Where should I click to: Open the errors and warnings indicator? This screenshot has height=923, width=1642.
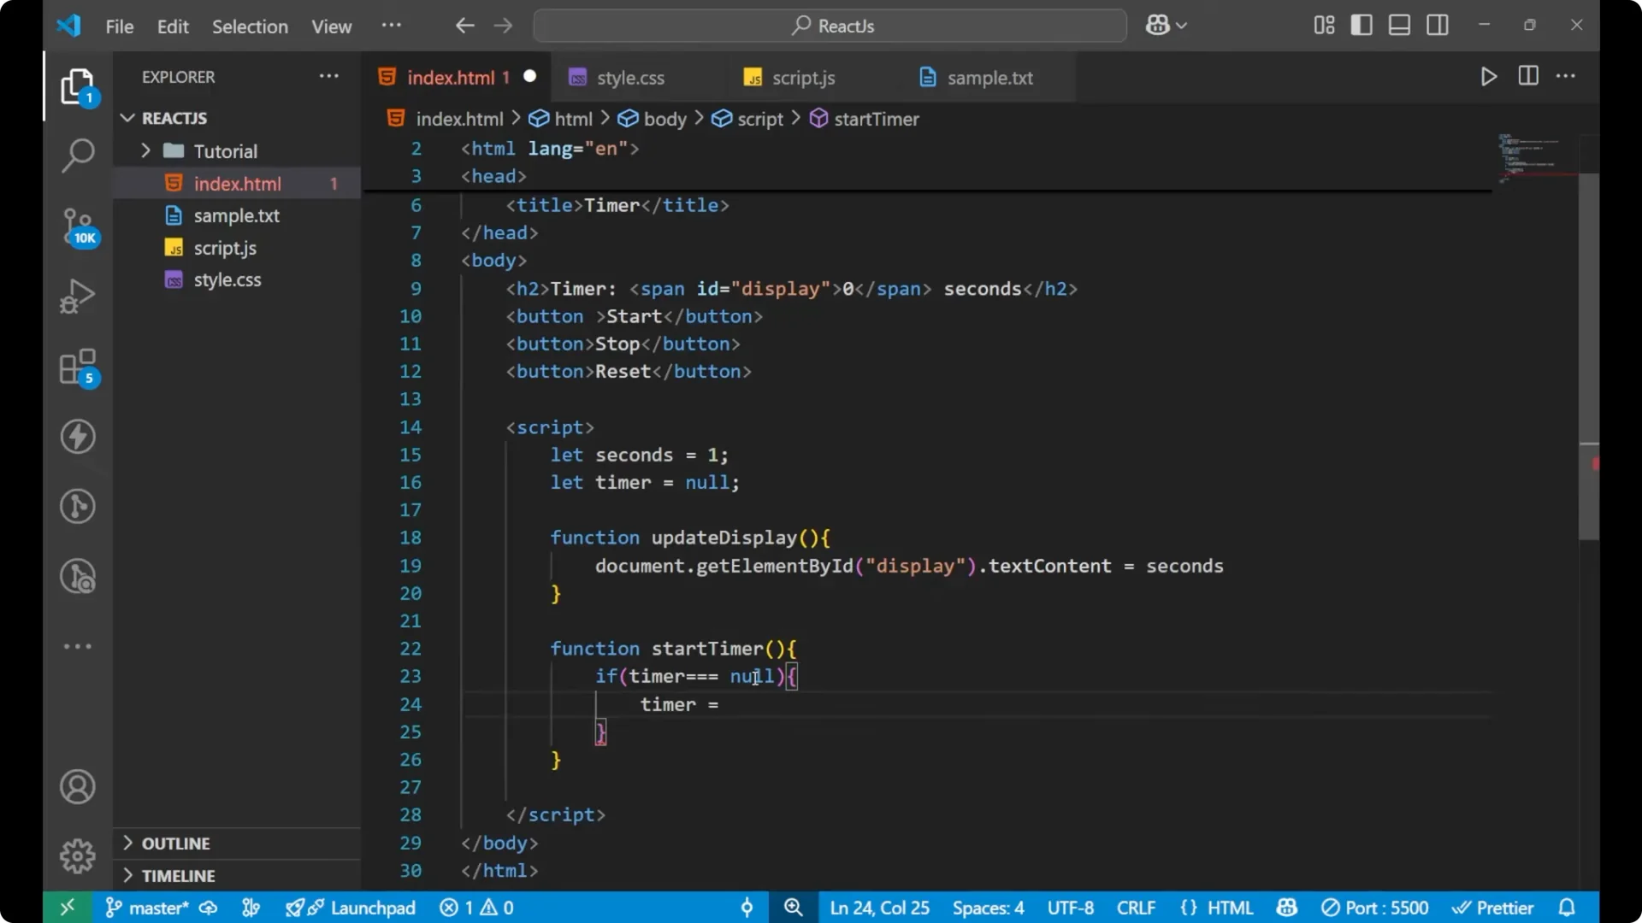[476, 908]
